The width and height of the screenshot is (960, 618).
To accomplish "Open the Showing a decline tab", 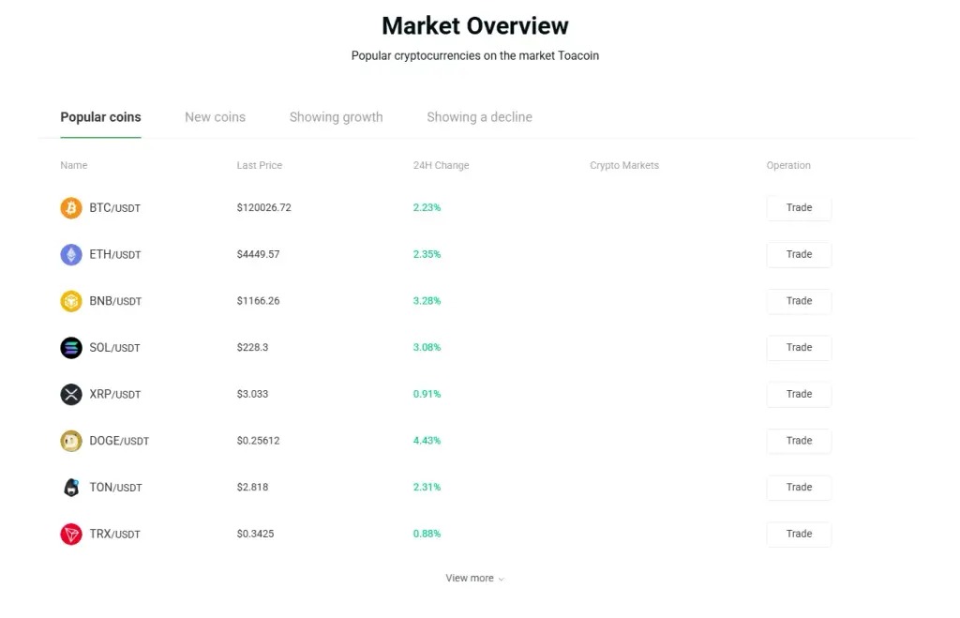I will 479,117.
